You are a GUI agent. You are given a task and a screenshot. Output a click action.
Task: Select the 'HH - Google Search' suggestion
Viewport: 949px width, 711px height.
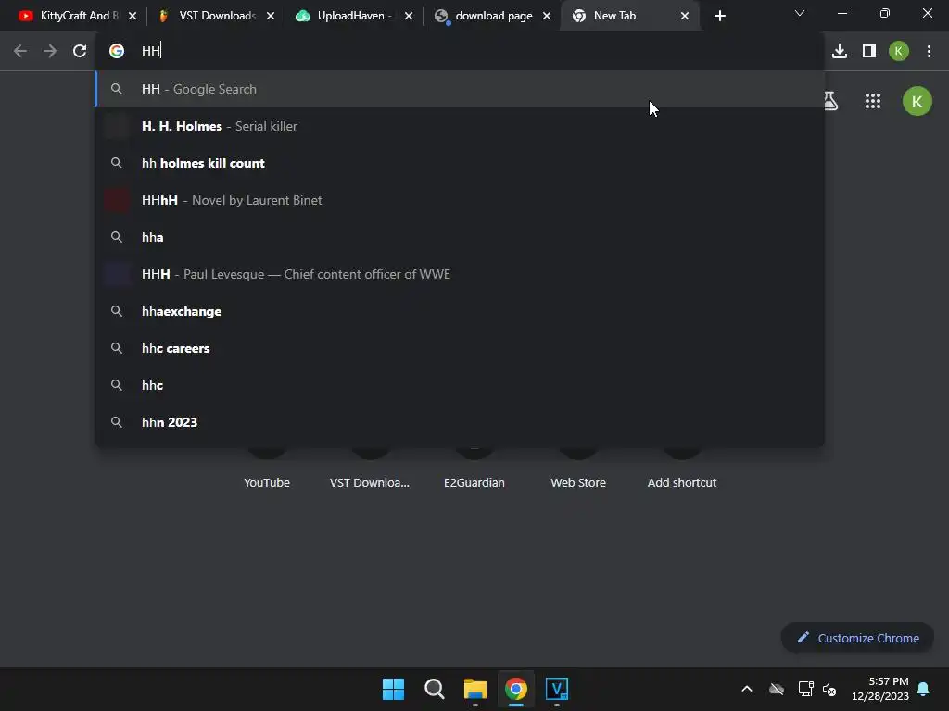point(460,89)
